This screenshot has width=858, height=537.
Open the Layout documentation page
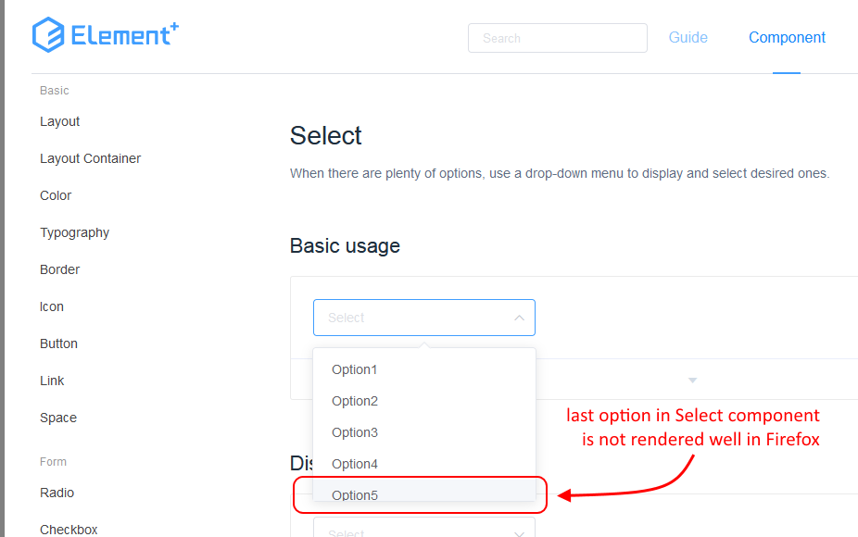[x=59, y=121]
